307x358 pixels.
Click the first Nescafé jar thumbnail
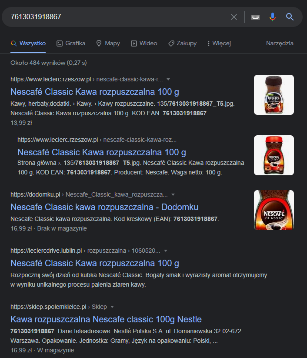tap(274, 95)
